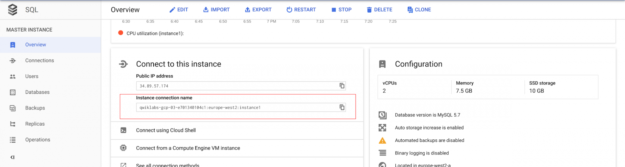The width and height of the screenshot is (625, 167).
Task: Click the Overview page title
Action: point(125,10)
